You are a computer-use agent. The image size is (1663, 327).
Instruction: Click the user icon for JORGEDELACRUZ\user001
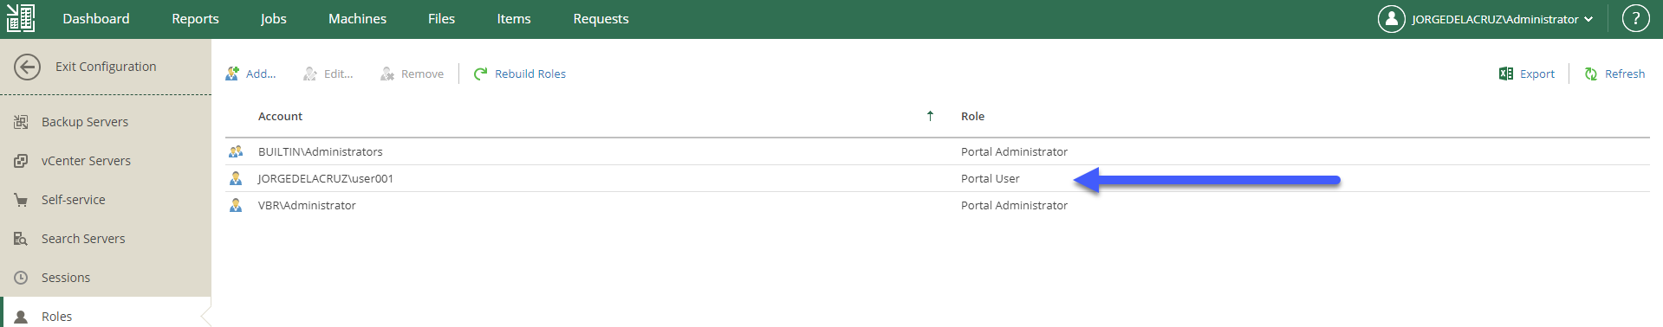236,178
